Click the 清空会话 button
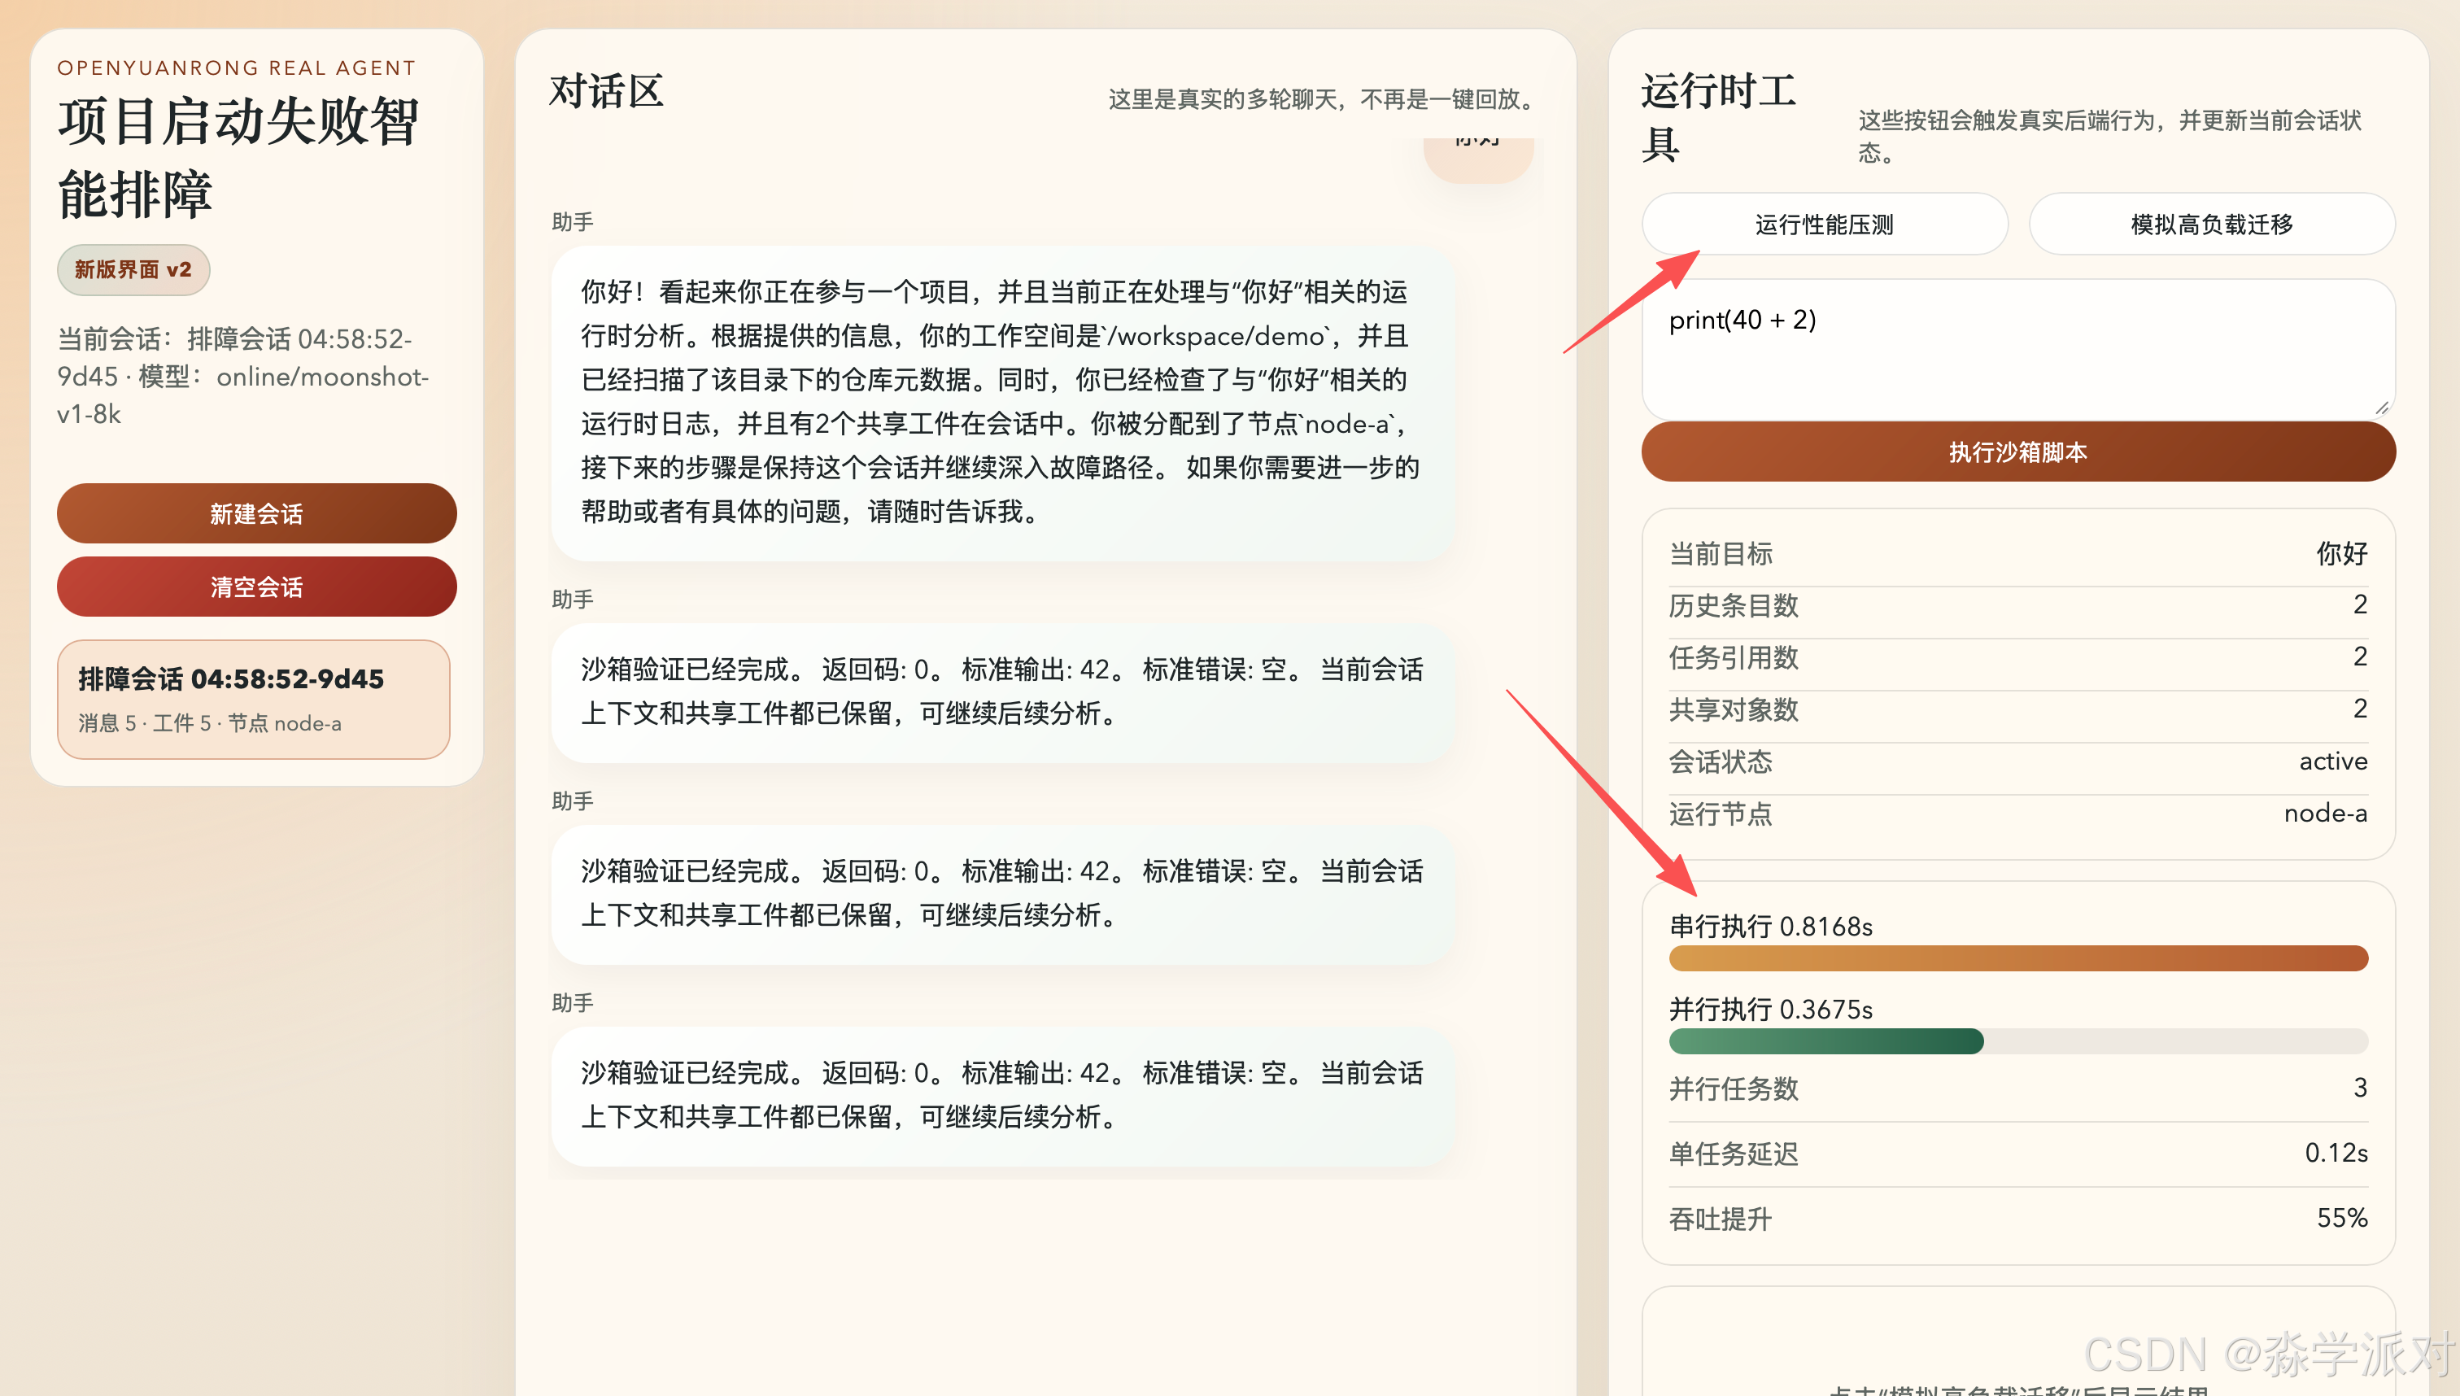Screen dimensions: 2460x1396 [x=256, y=587]
